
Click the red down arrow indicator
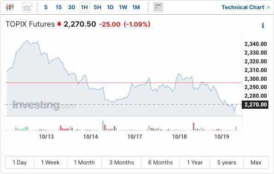pos(59,24)
